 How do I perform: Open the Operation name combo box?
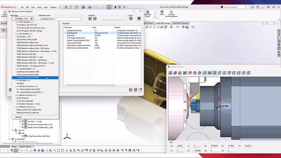[x=61, y=19]
